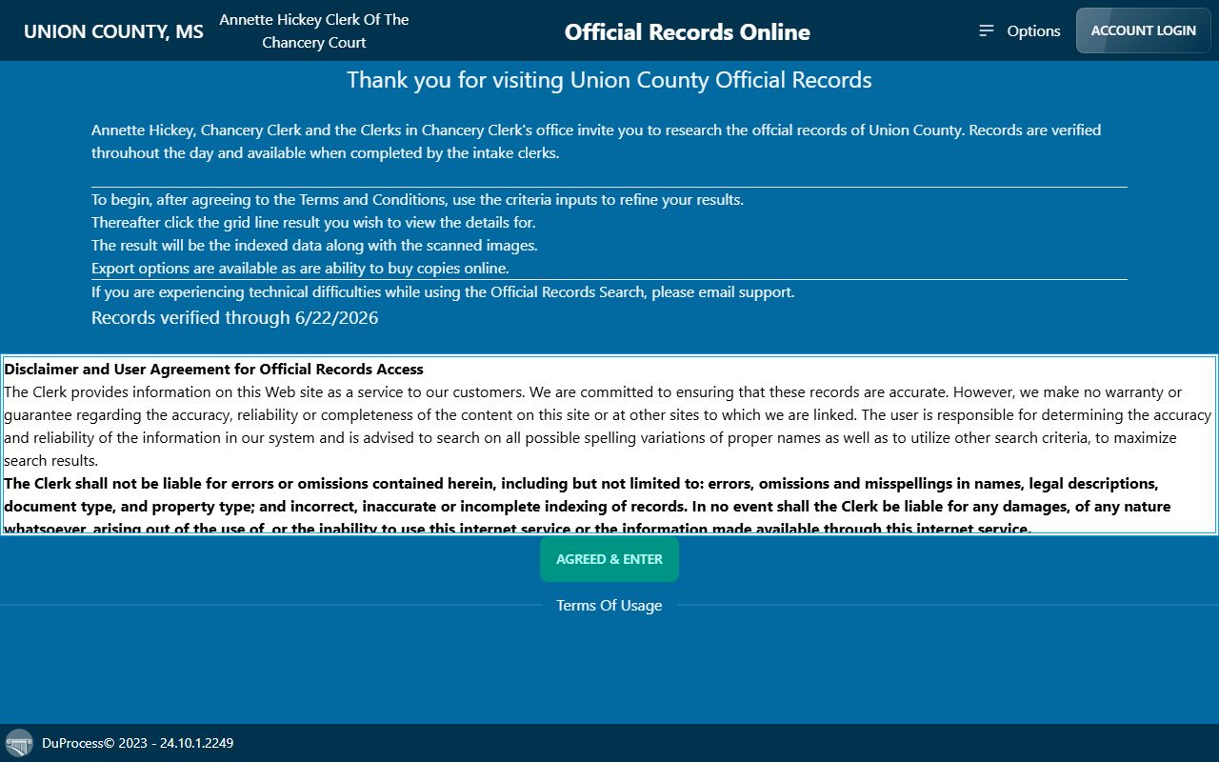
Task: Click the Export options are available line
Action: coord(300,269)
